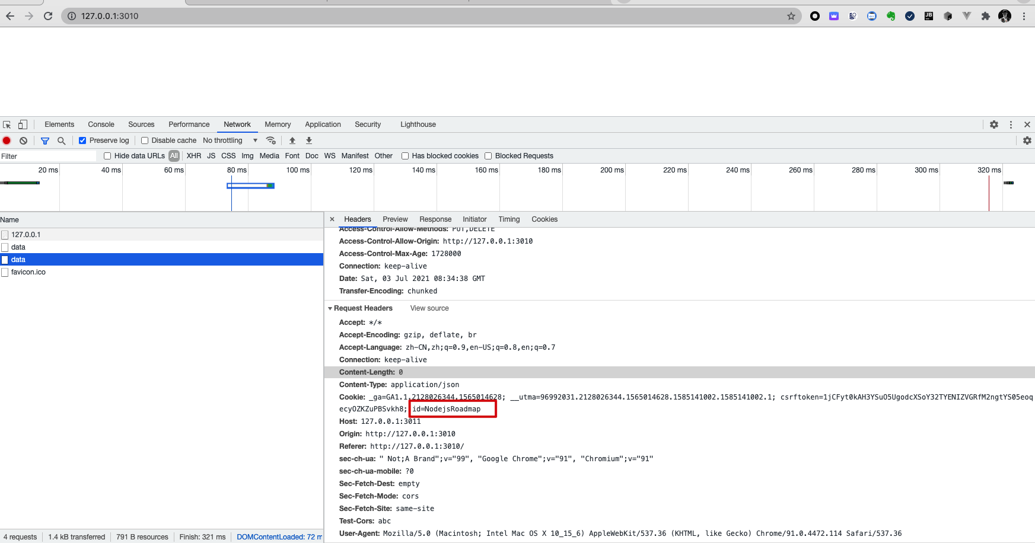Click View source next to Request Headers

(x=429, y=308)
